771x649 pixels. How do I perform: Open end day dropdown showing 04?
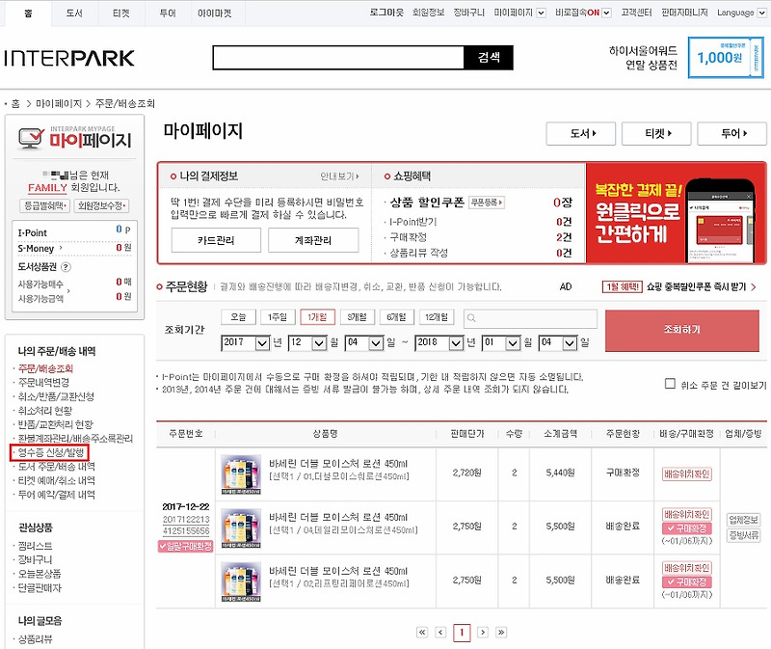558,342
